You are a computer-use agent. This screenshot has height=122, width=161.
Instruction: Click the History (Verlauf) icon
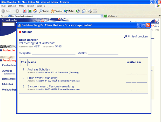click(x=78, y=11)
